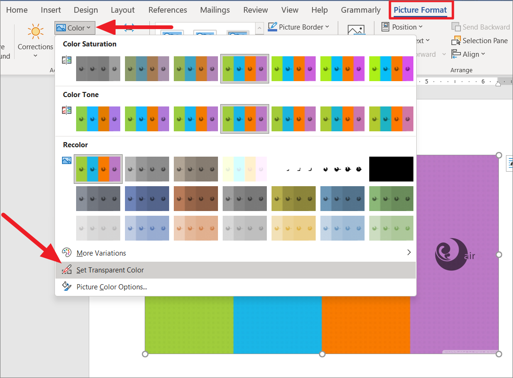Click the sun Corrections icon
The height and width of the screenshot is (378, 513).
[35, 32]
